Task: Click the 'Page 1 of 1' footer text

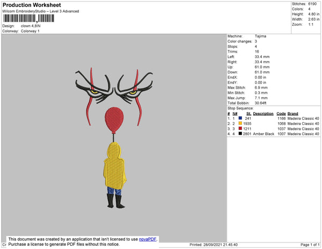Action: click(x=310, y=245)
